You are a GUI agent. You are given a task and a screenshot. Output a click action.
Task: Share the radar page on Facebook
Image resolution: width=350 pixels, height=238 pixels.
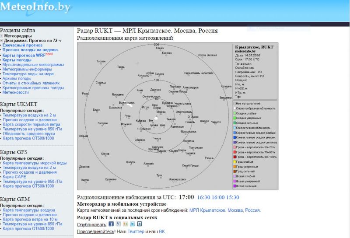pos(111,224)
